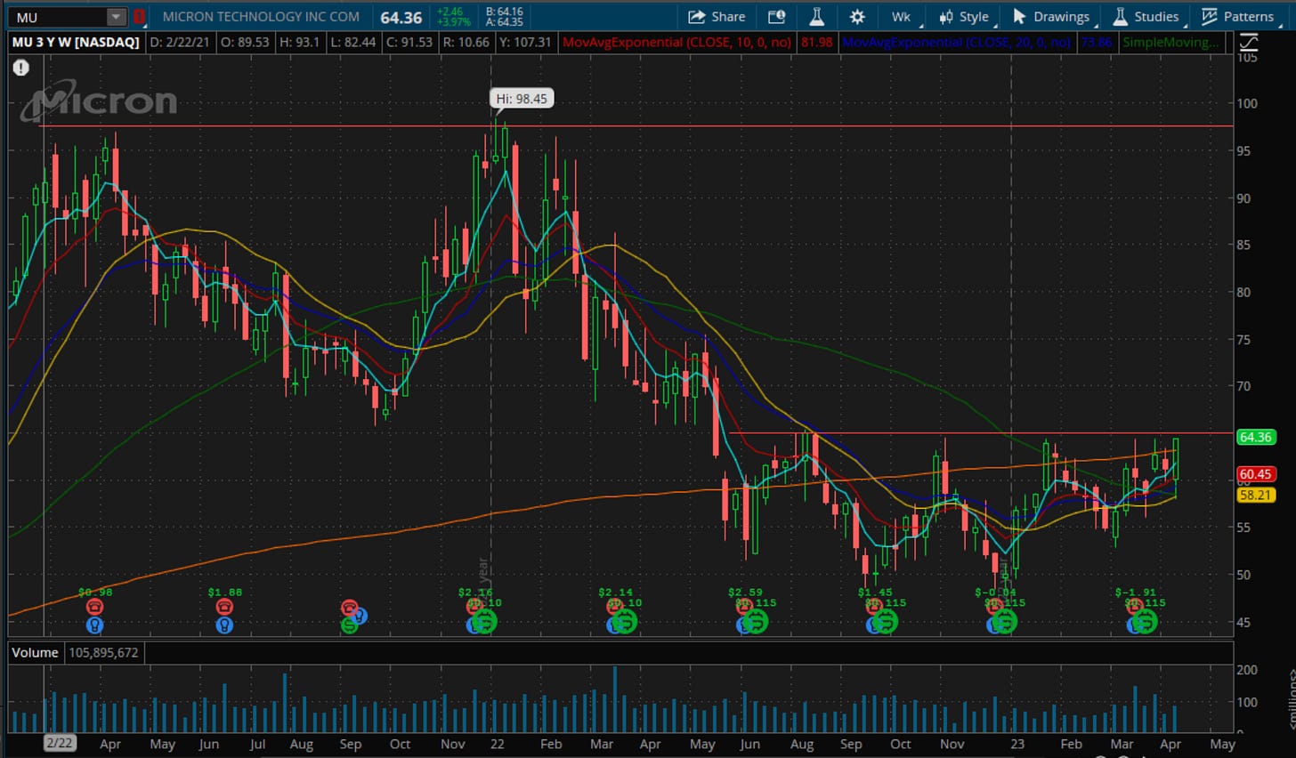Open the Share menu
1296x758 pixels.
coord(717,17)
